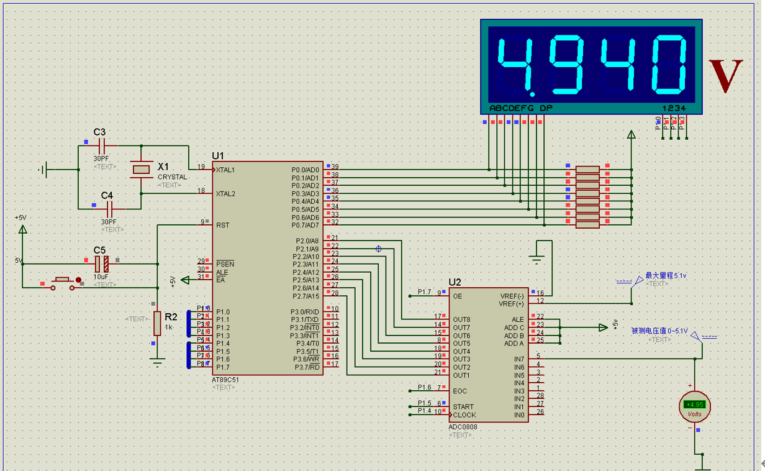
Task: Click the U1 reference label
Action: [x=218, y=155]
